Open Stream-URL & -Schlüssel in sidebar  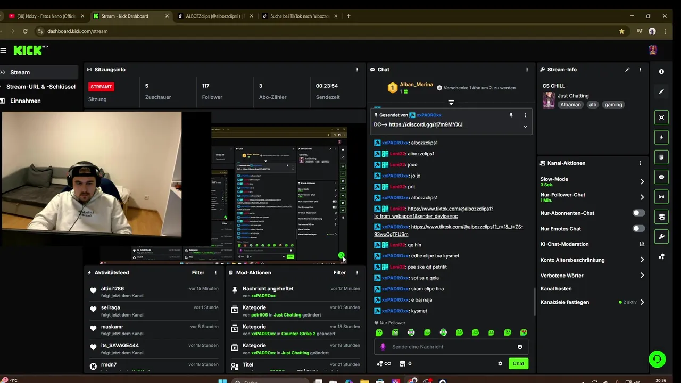39,87
